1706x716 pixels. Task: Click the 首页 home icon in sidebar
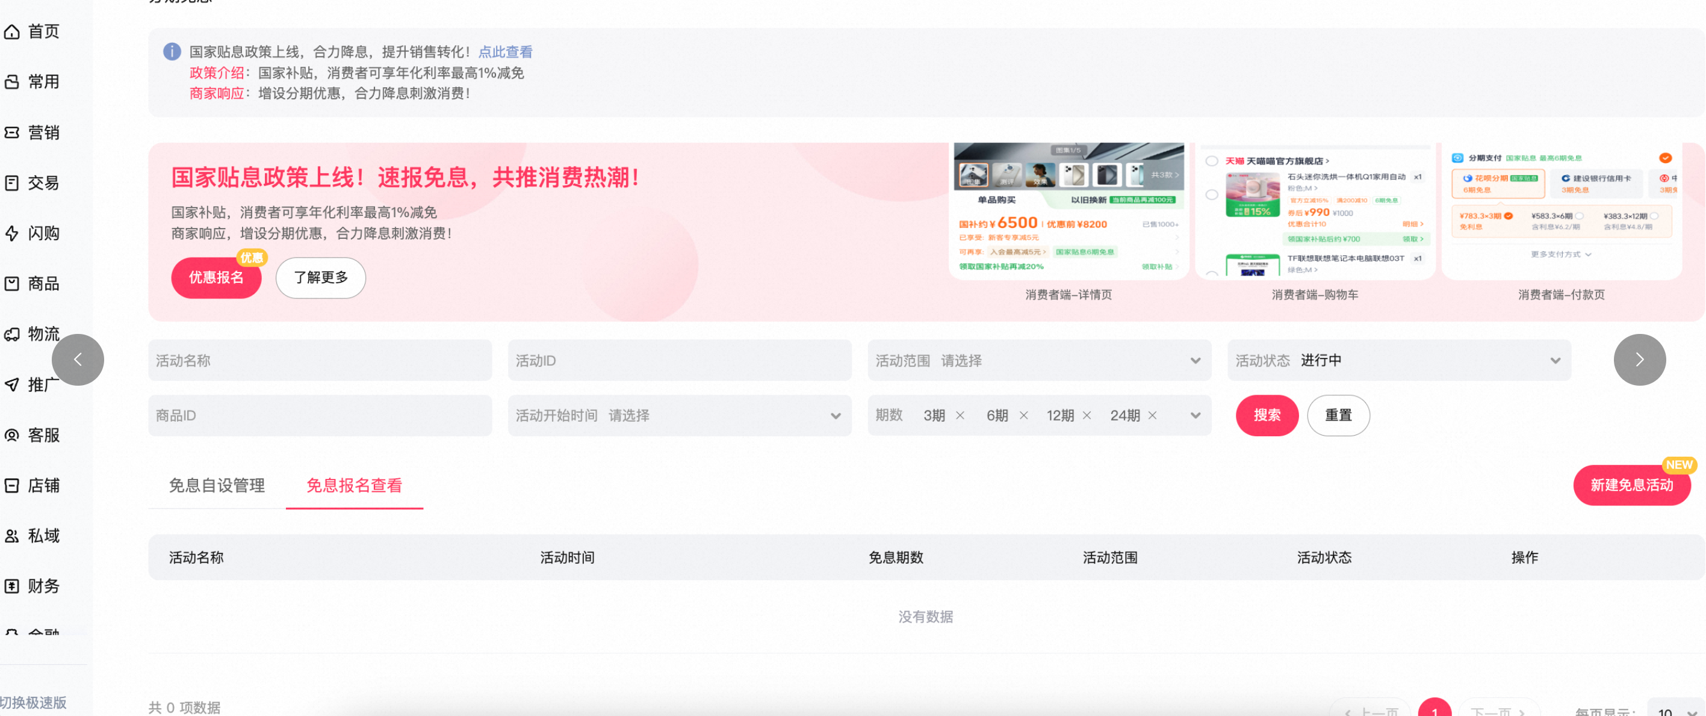pos(12,32)
